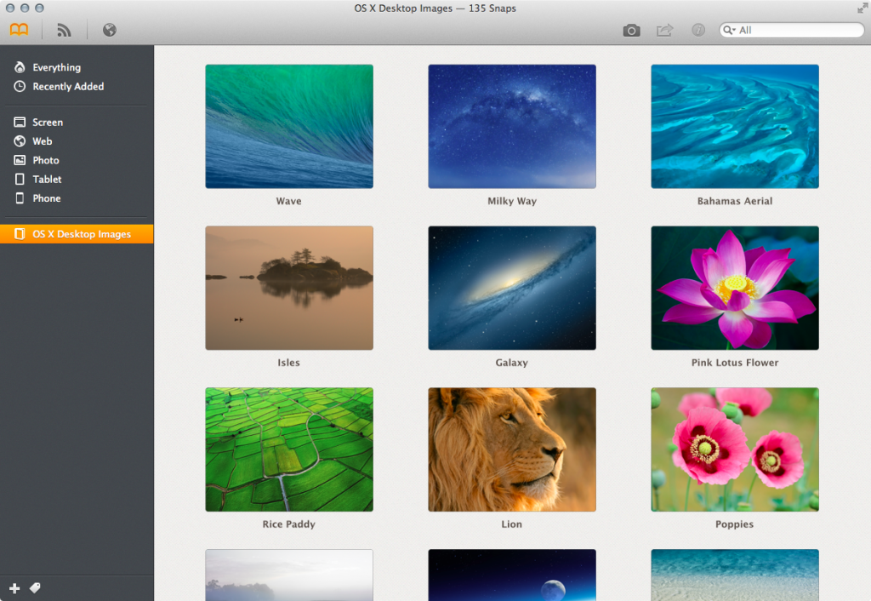Screen dimensions: 871x601
Task: Click the RSS feed icon in toolbar
Action: [65, 31]
